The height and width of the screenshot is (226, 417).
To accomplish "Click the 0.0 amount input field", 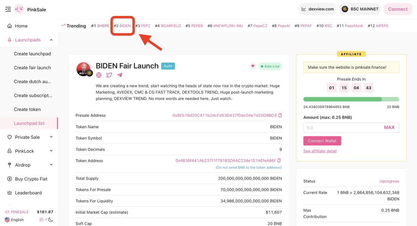I will pyautogui.click(x=341, y=128).
